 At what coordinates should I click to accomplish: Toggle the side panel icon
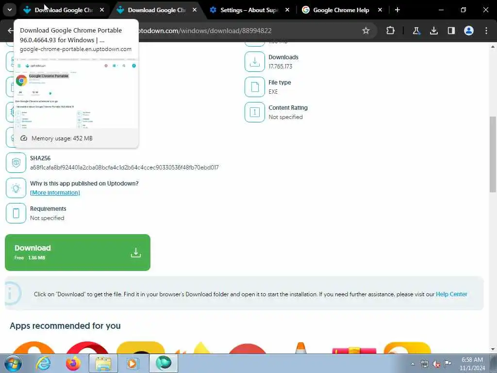click(451, 31)
